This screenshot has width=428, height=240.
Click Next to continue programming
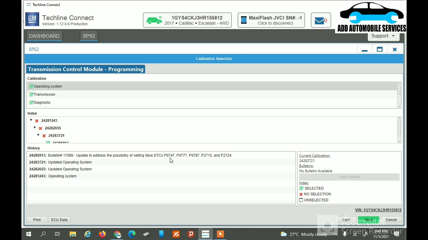(368, 220)
